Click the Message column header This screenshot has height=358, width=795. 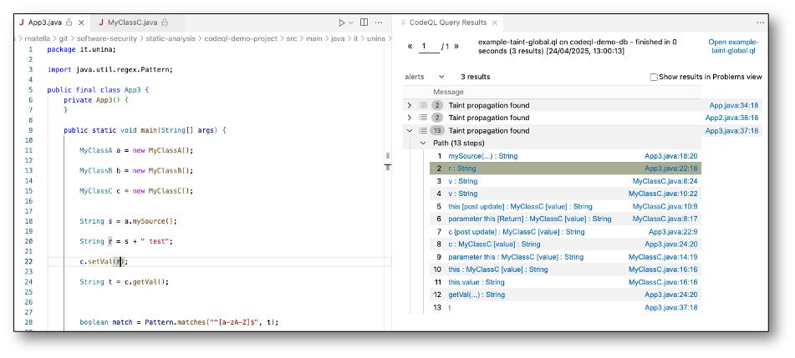pos(448,92)
